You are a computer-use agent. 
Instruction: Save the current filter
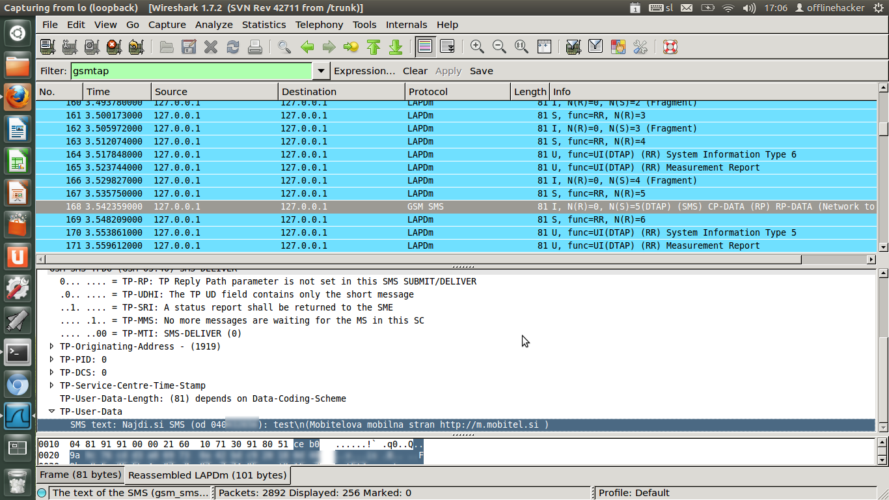(x=482, y=71)
